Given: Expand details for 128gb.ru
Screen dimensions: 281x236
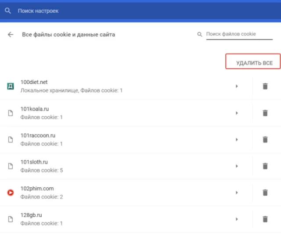Looking at the screenshot, I should click(x=237, y=219).
